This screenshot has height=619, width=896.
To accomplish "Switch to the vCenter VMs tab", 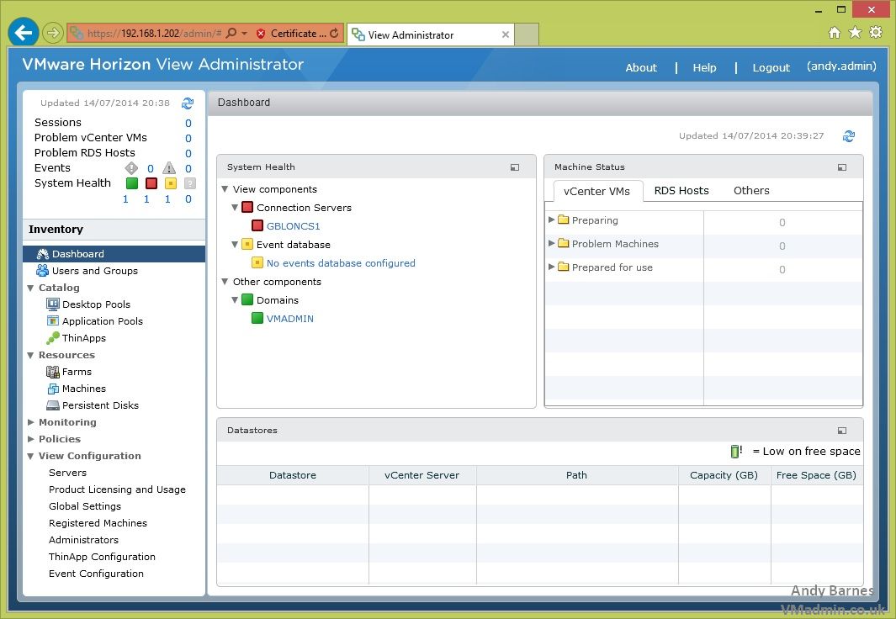I will [x=596, y=191].
